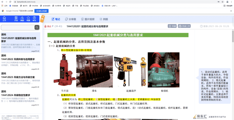Select 1H4120201 起重机械分类与选用要求 sidebar entry

(21, 42)
